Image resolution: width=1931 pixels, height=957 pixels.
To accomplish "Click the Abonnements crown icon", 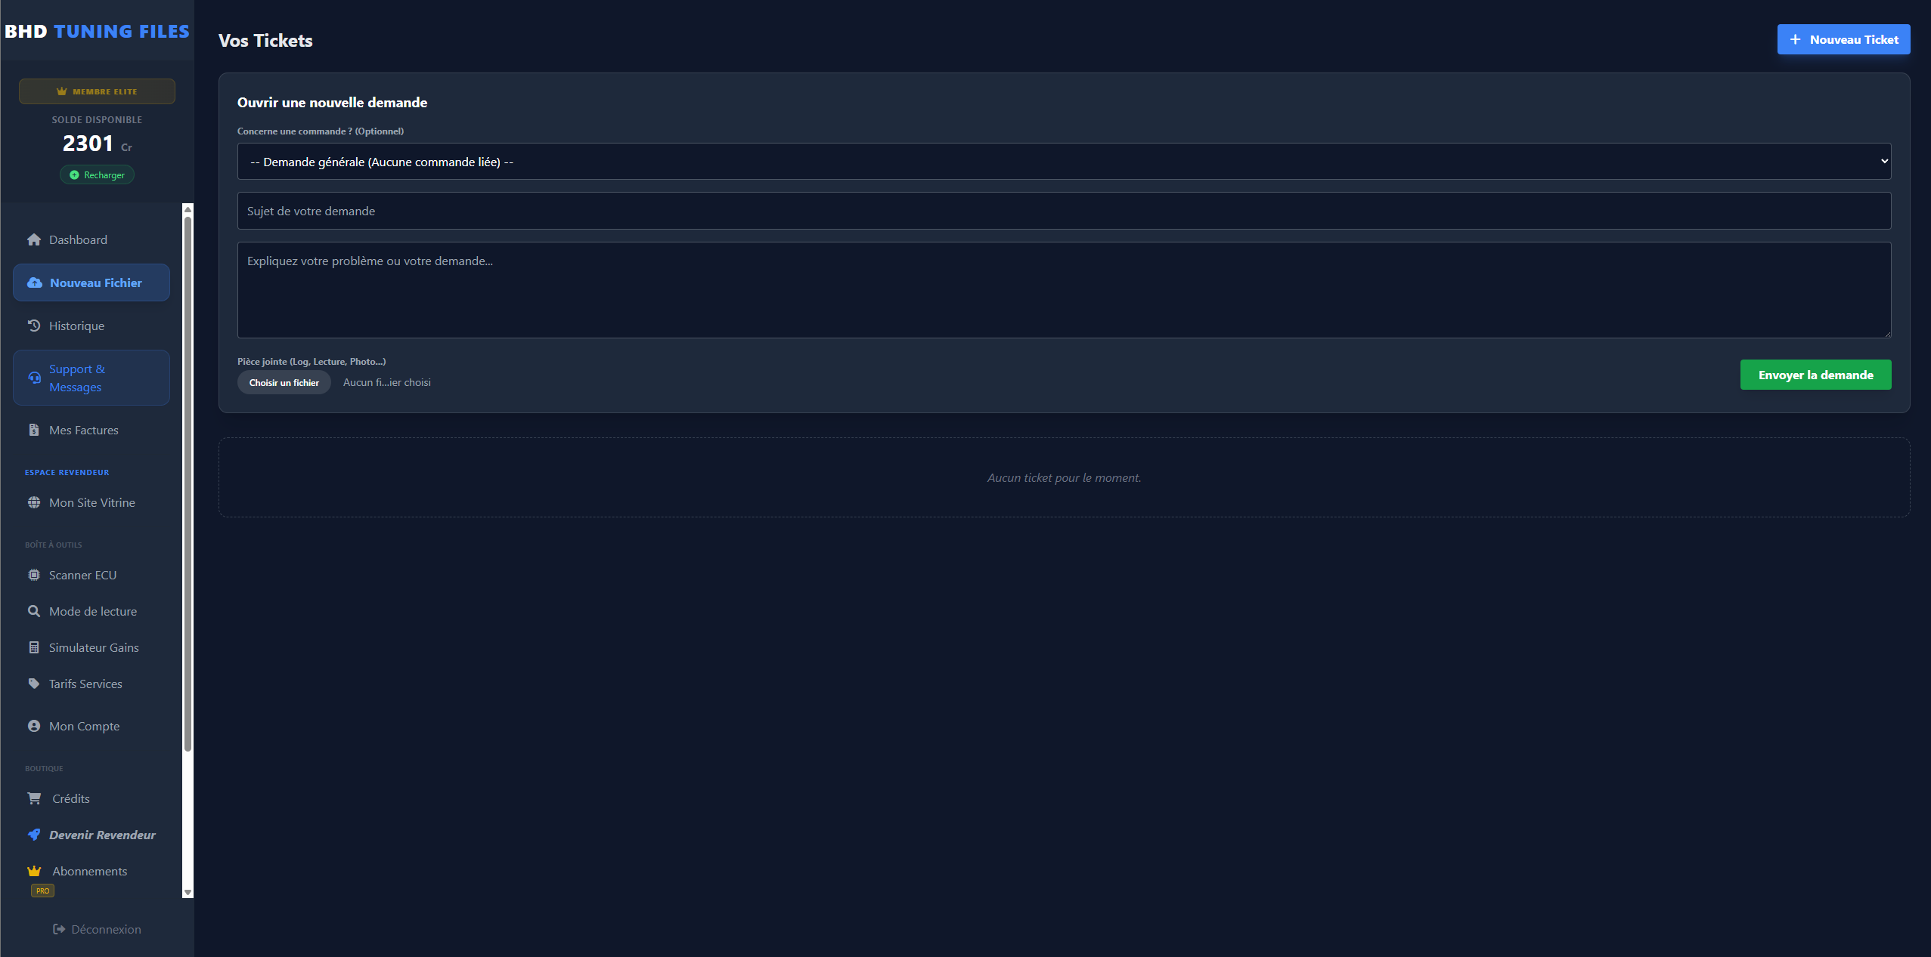I will (34, 871).
